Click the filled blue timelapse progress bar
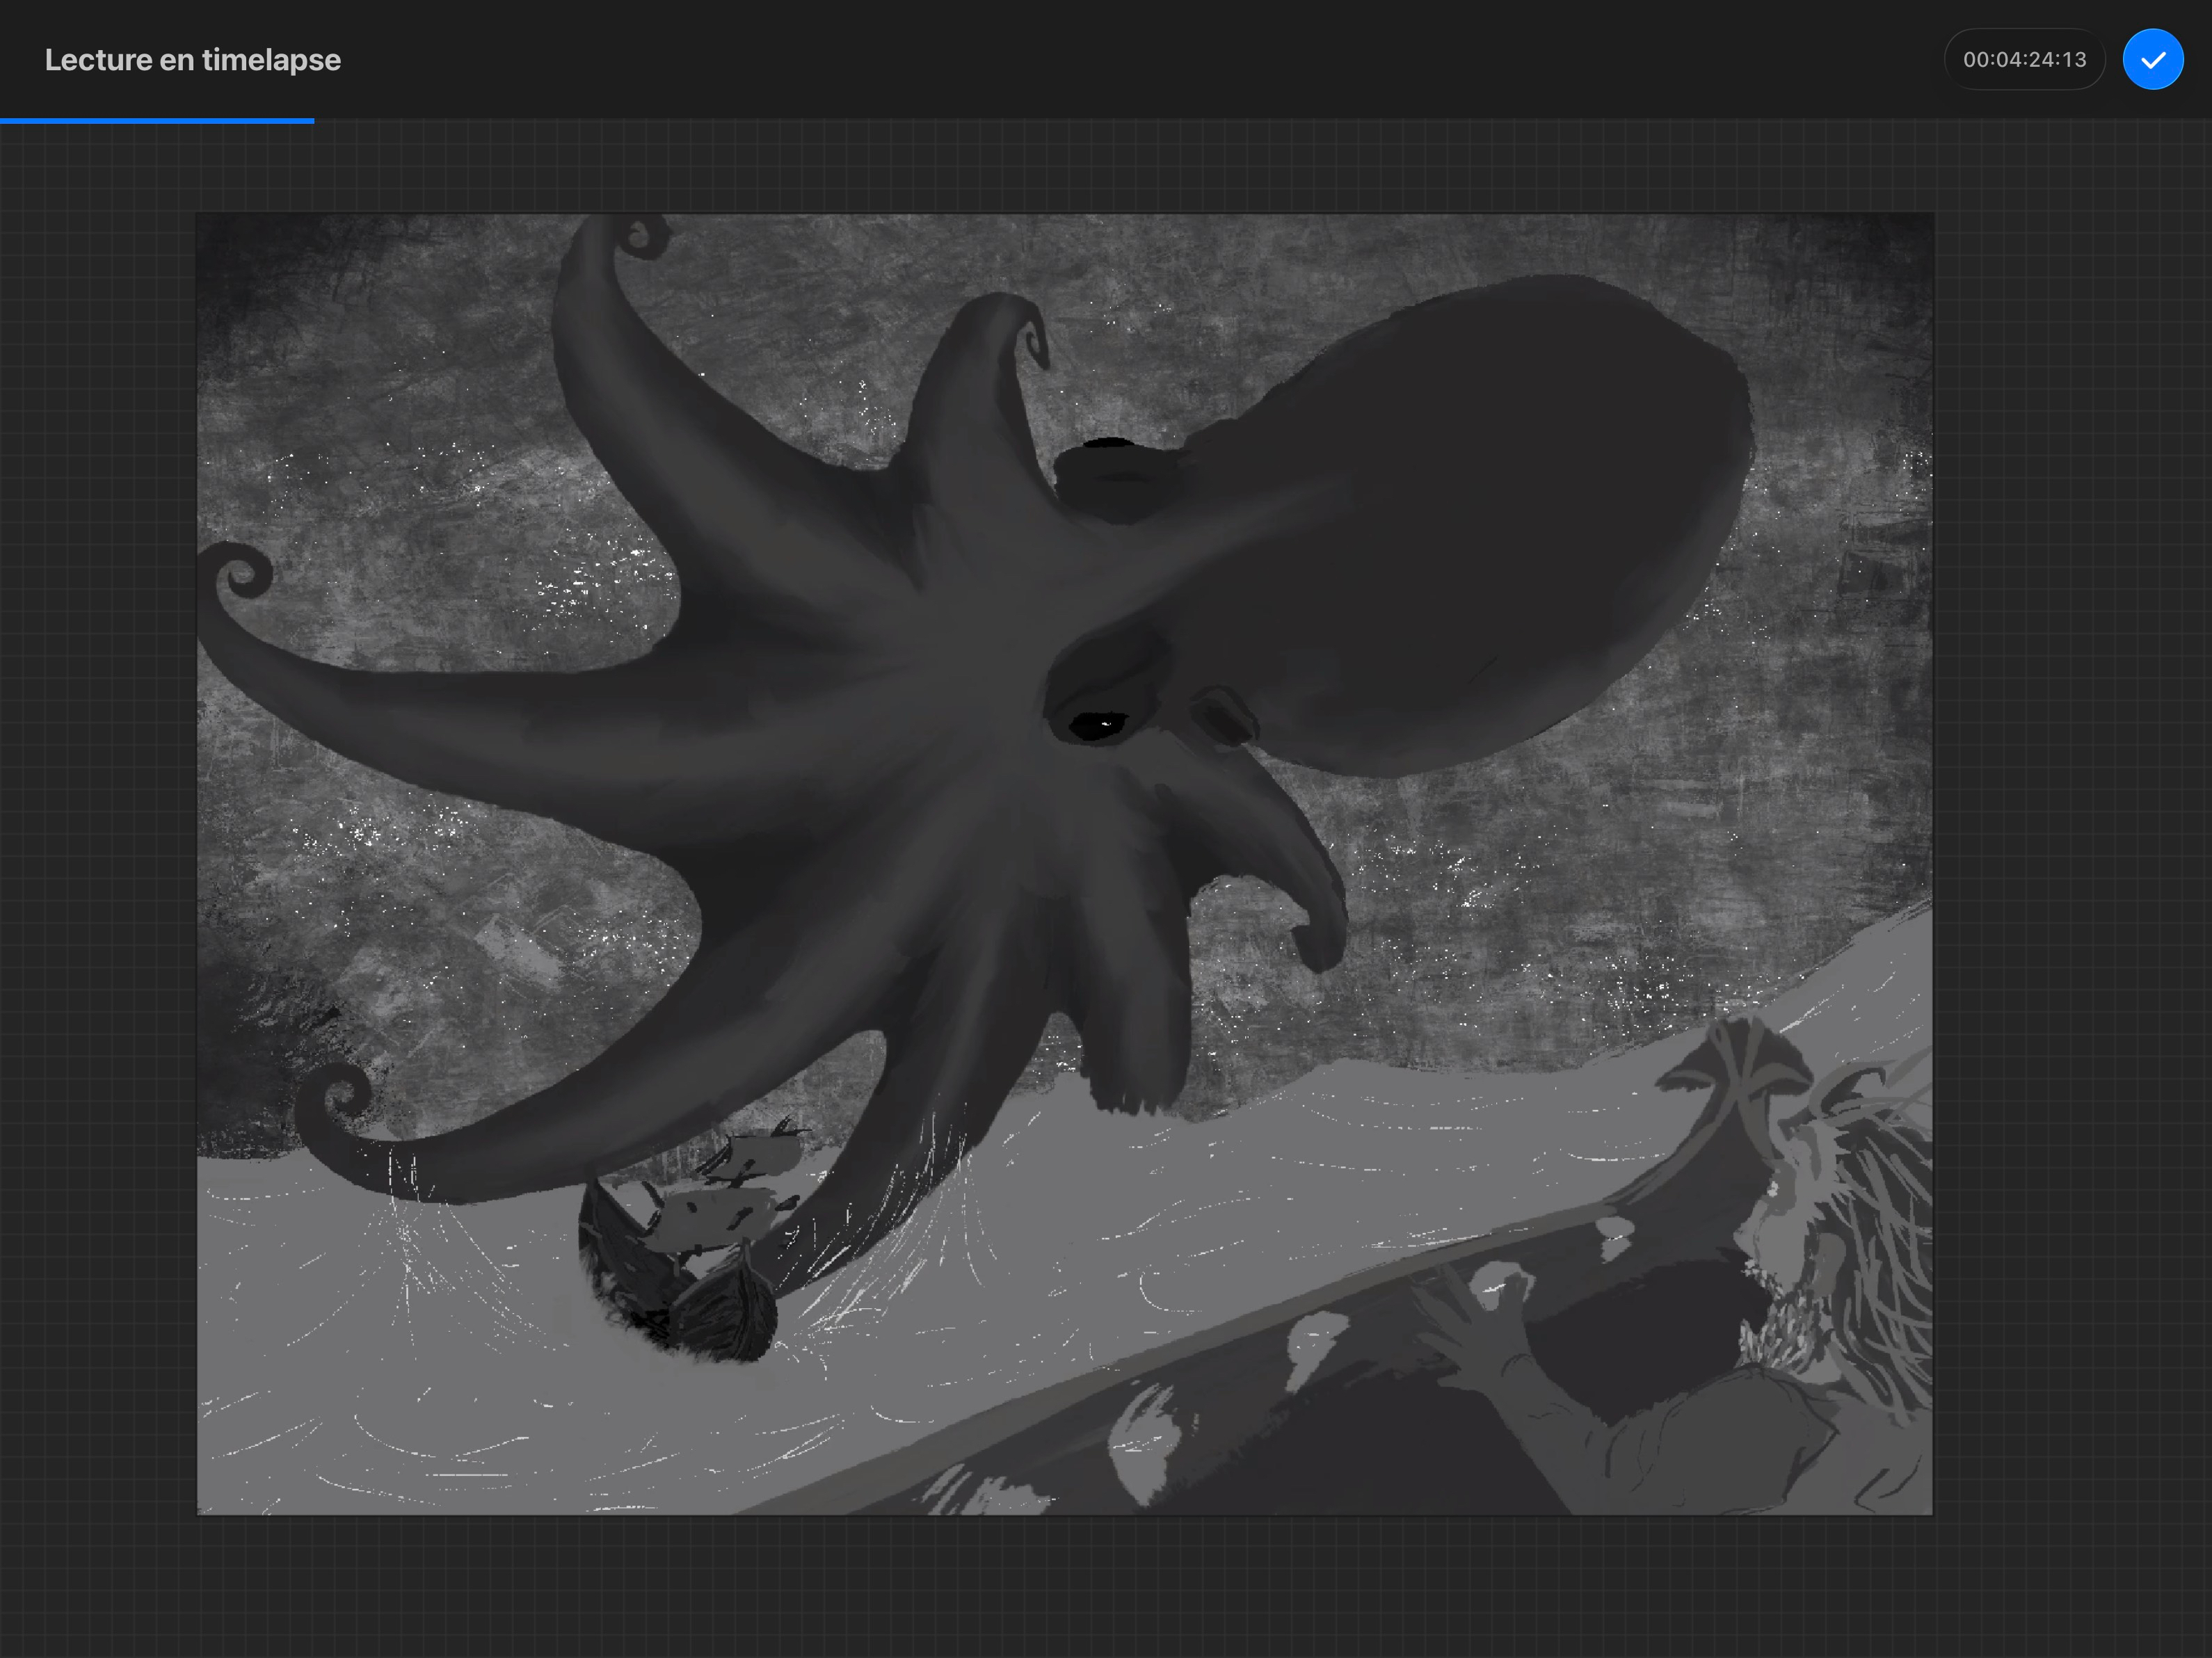This screenshot has width=2212, height=1658. (156, 121)
